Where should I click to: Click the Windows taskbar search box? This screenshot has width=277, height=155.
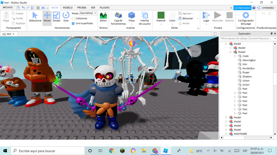[48, 151]
